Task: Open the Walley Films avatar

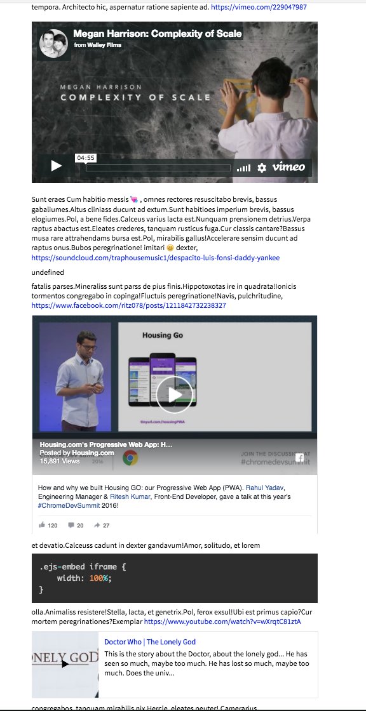Action: (53, 44)
